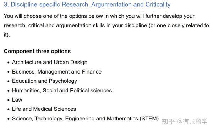This screenshot has height=130, width=213.
Task: Click the bullet point before the STEM item
Action: (9, 119)
